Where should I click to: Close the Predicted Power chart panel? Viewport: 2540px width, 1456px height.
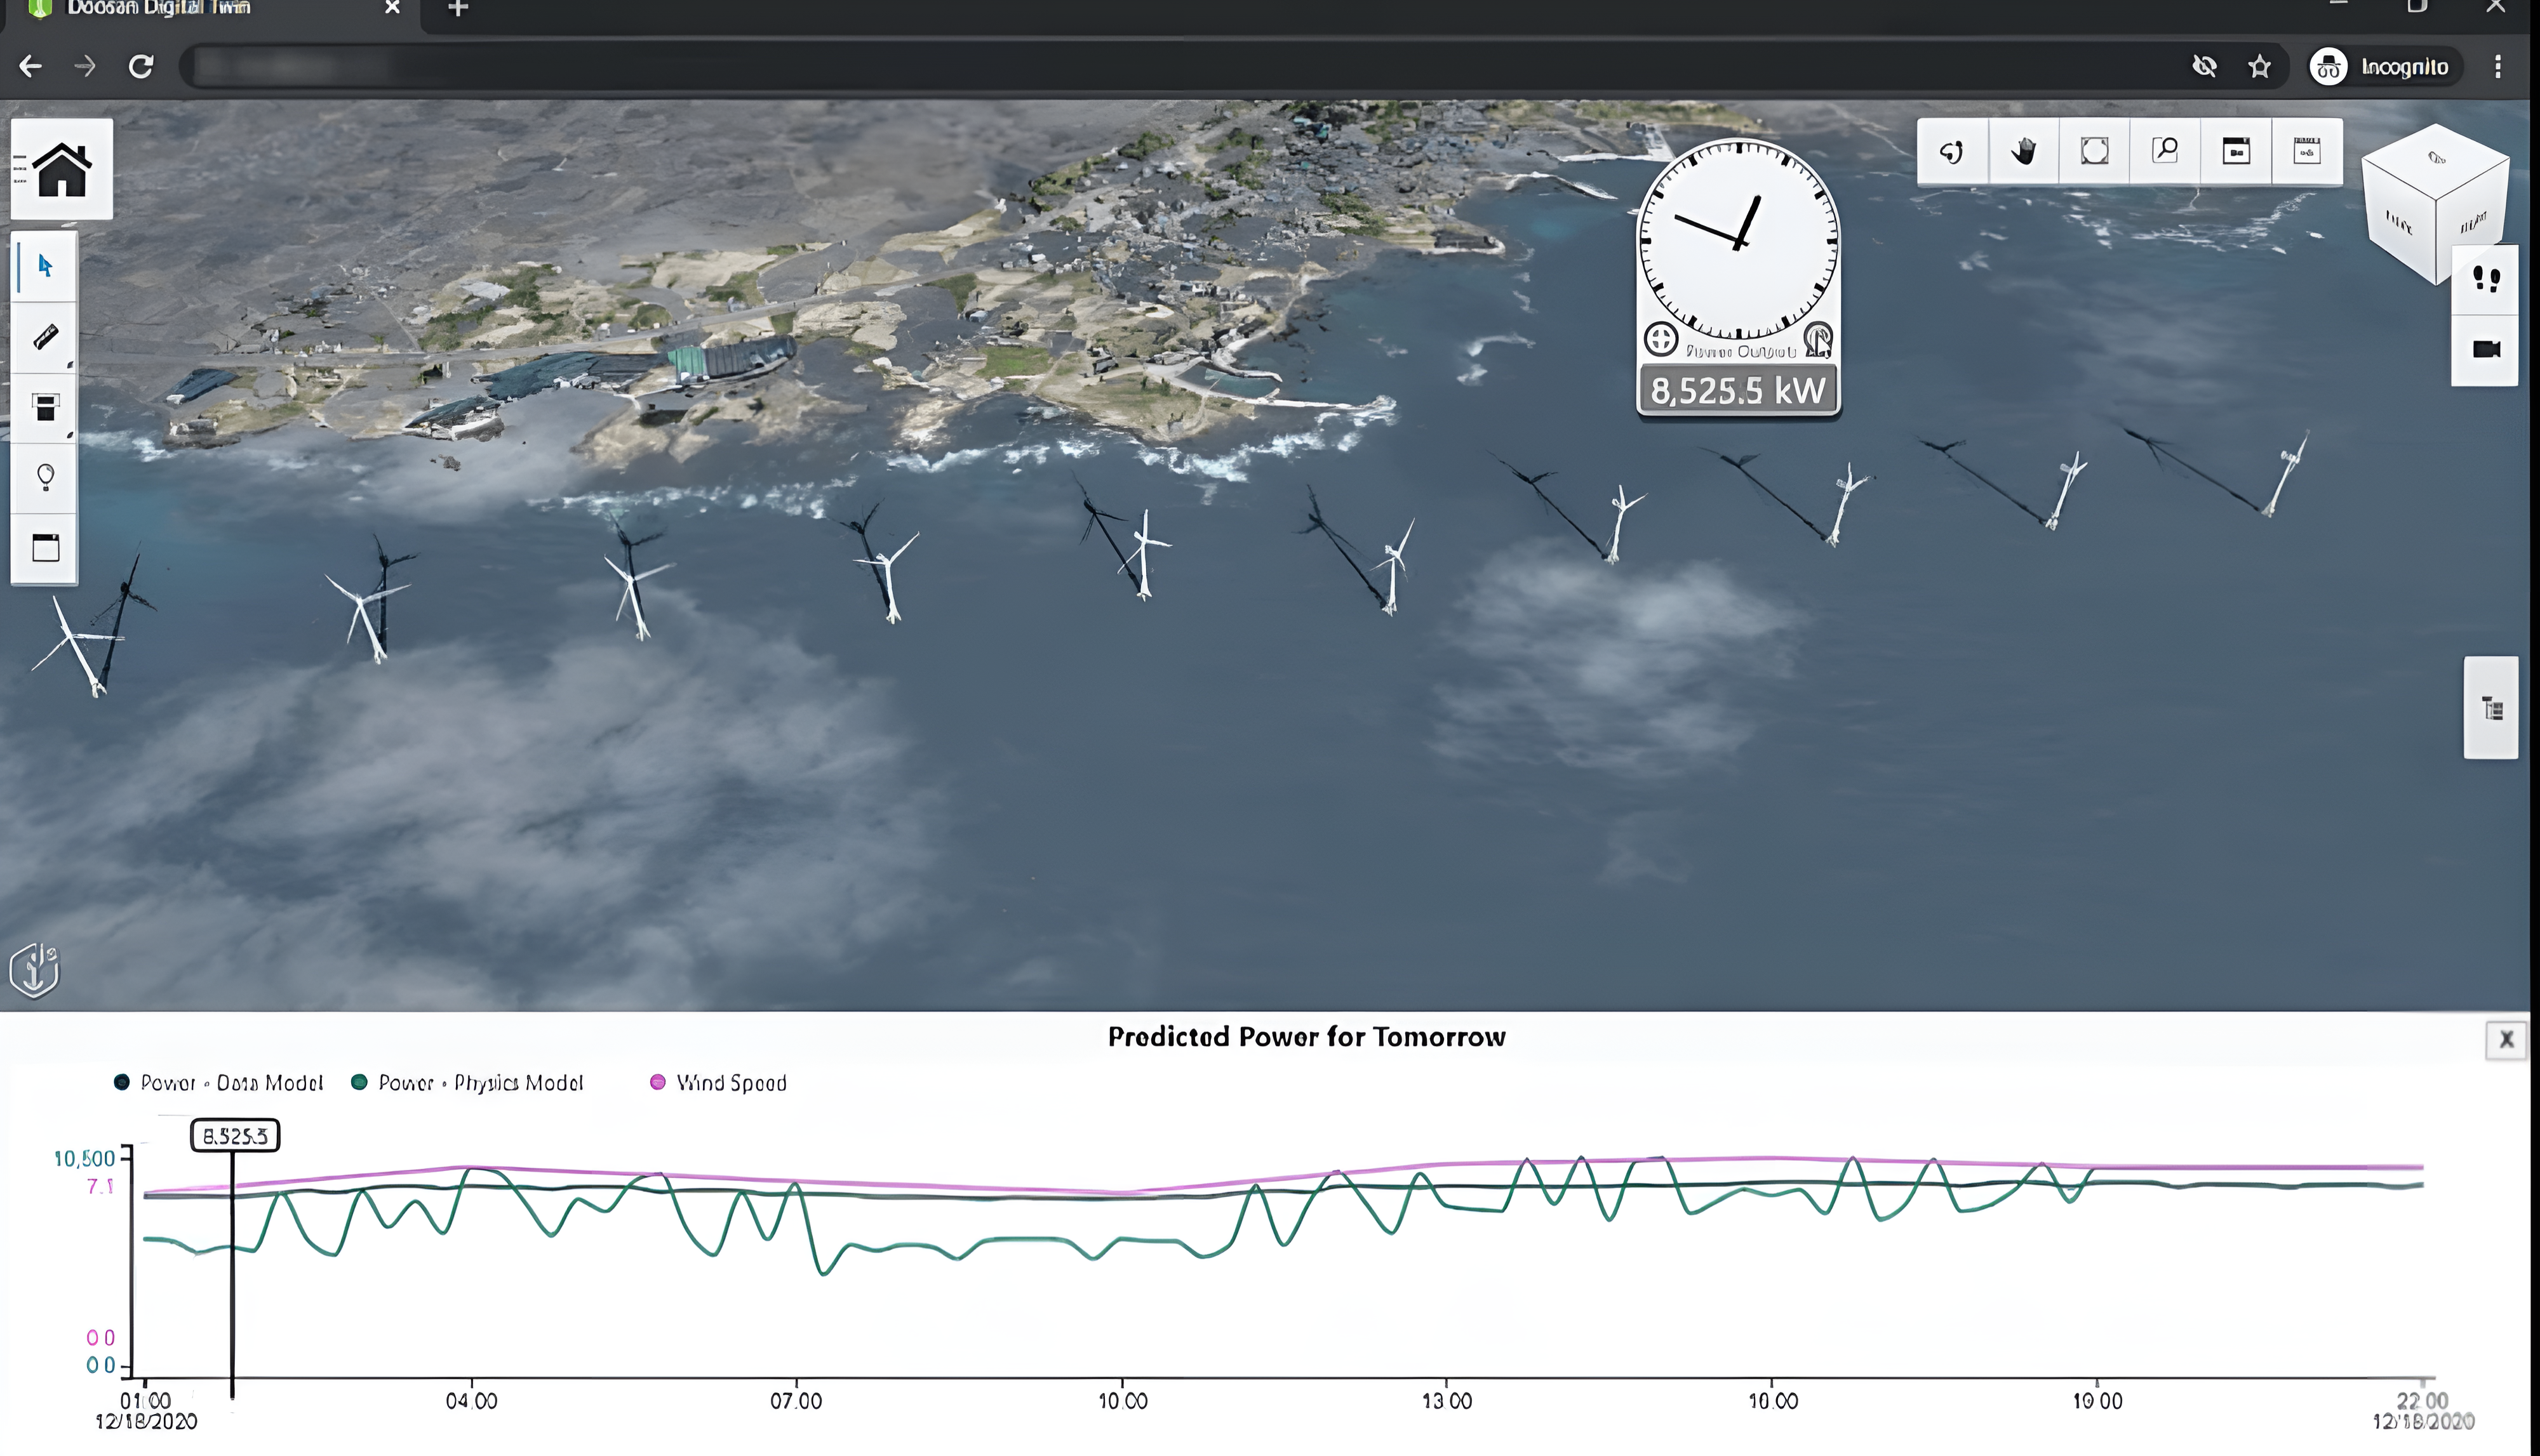point(2505,1040)
